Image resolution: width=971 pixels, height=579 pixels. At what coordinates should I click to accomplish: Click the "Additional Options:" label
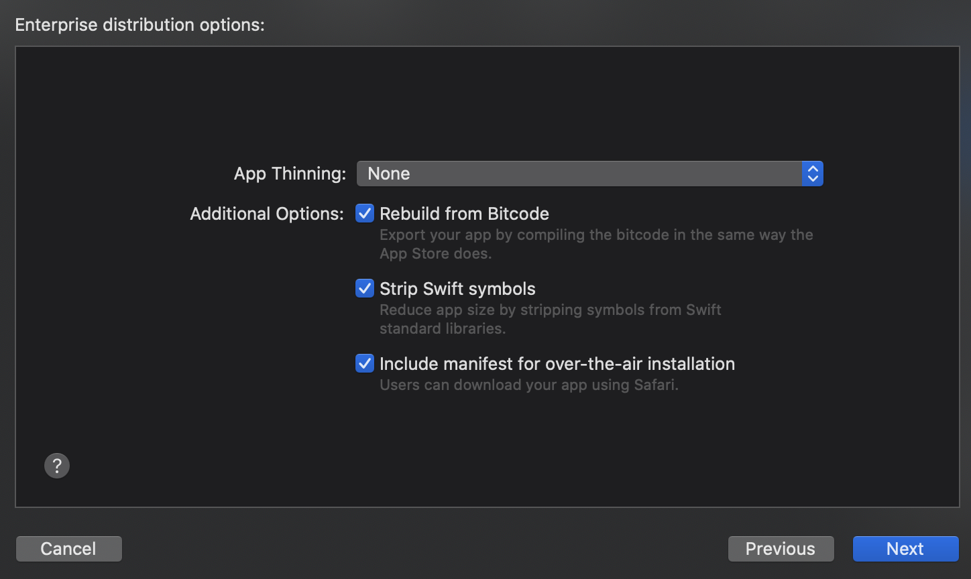(267, 214)
